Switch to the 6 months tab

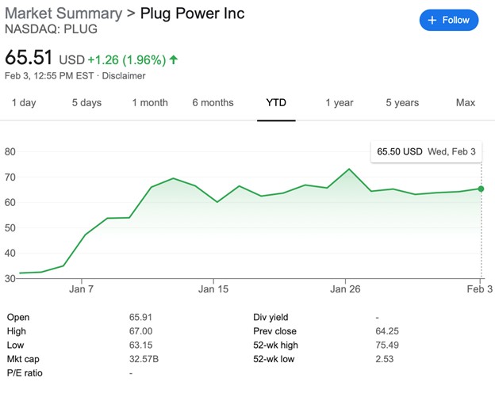[213, 103]
